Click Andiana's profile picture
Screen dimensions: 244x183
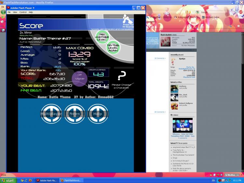coord(174,89)
